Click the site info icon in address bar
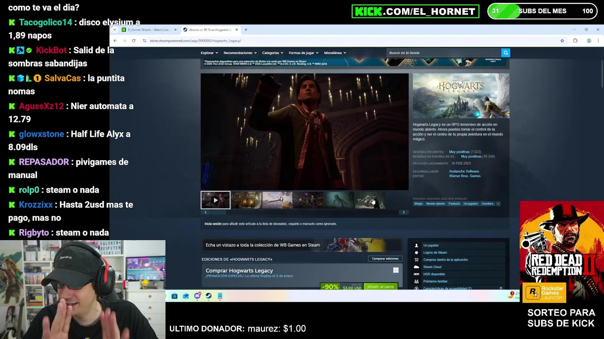 click(144, 41)
